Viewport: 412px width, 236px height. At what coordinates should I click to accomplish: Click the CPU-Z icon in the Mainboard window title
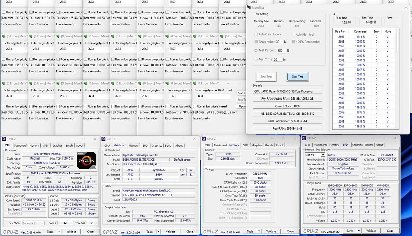click(x=104, y=139)
